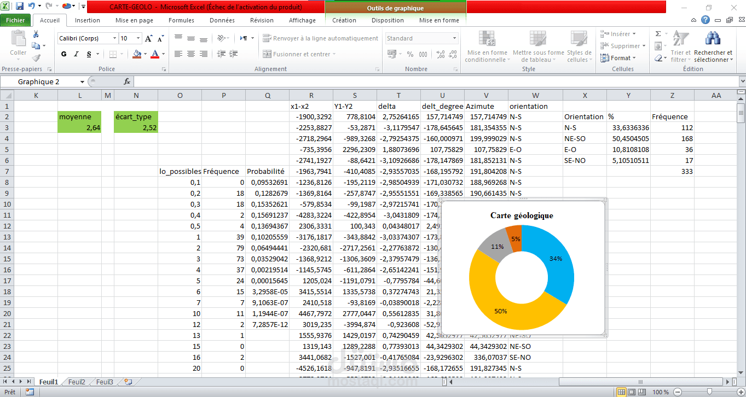Click the insert new worksheet tab icon
746x397 pixels.
click(128, 382)
